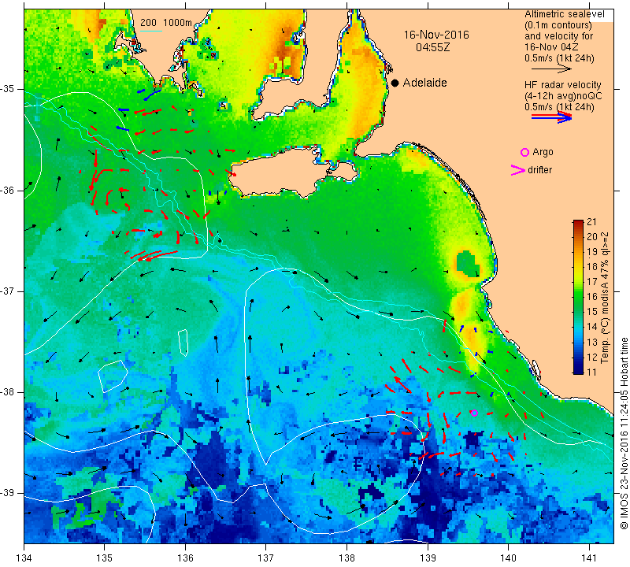Click the '136' longitude axis label

tap(185, 558)
